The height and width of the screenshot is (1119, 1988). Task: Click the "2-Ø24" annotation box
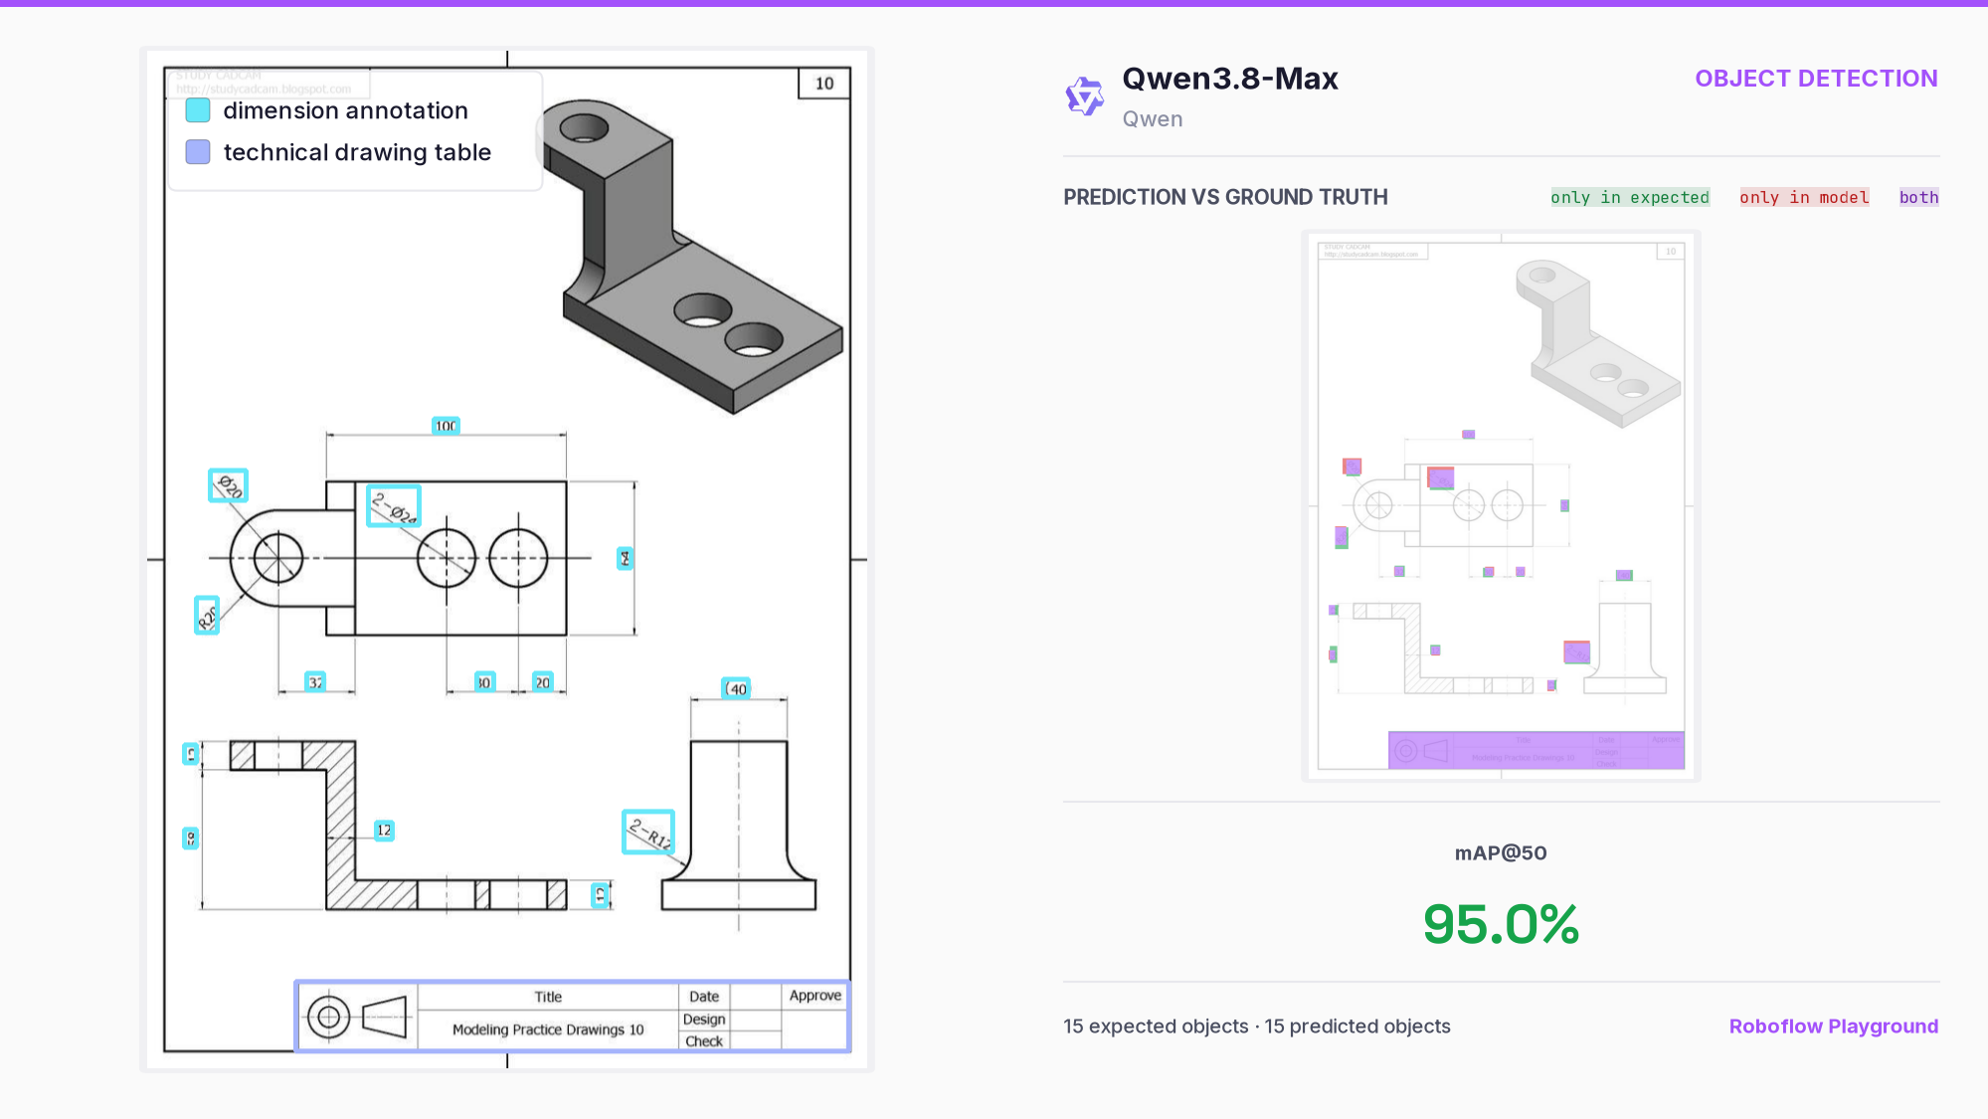pos(394,506)
